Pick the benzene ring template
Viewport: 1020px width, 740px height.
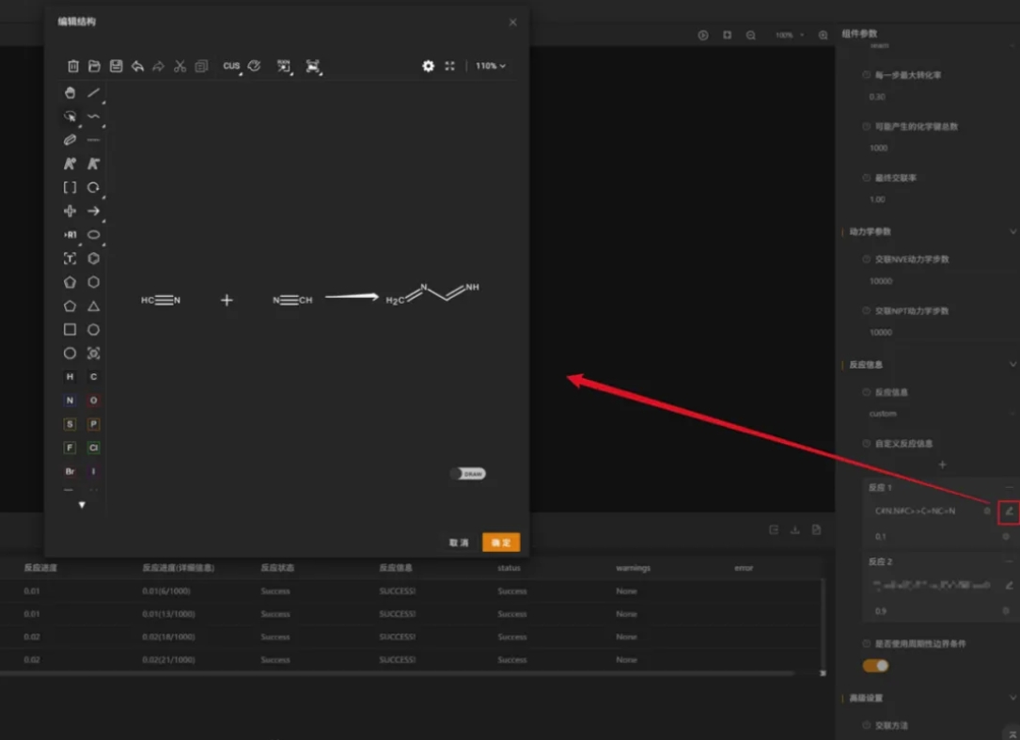93,259
